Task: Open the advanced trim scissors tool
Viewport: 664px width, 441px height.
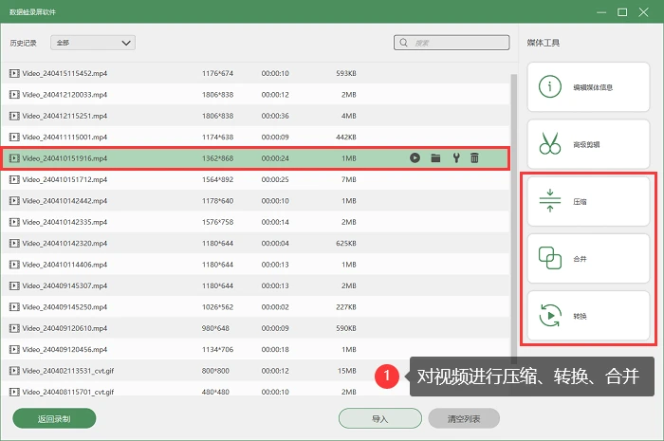Action: 588,144
